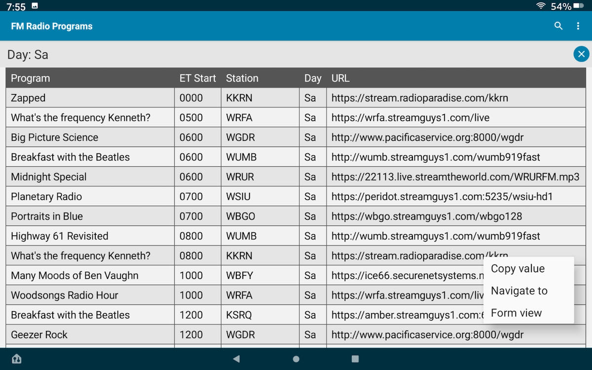The image size is (592, 370).
Task: Select 1200 start time for Geezer Rock
Action: 198,334
